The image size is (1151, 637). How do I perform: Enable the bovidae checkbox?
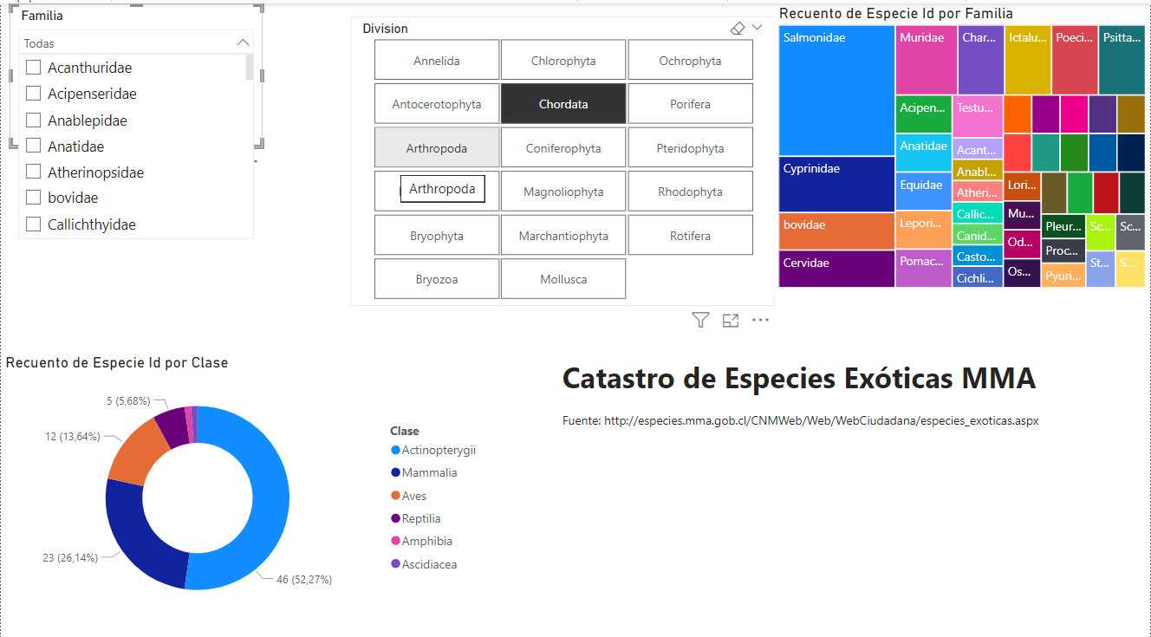tap(33, 198)
